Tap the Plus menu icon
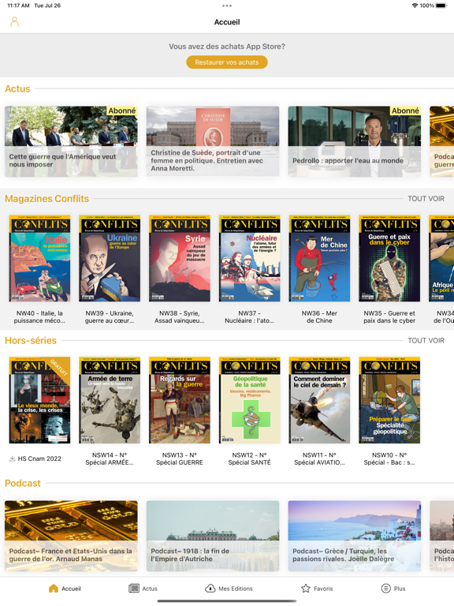Viewport: 454px width, 606px height. pos(385,588)
